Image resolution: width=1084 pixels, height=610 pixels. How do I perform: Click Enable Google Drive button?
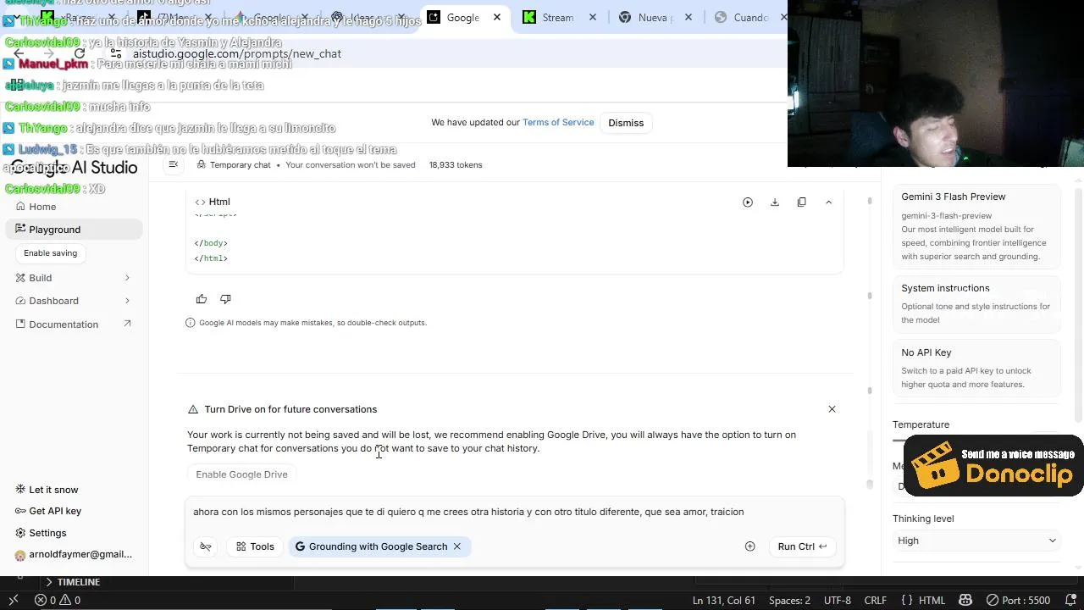click(x=241, y=474)
